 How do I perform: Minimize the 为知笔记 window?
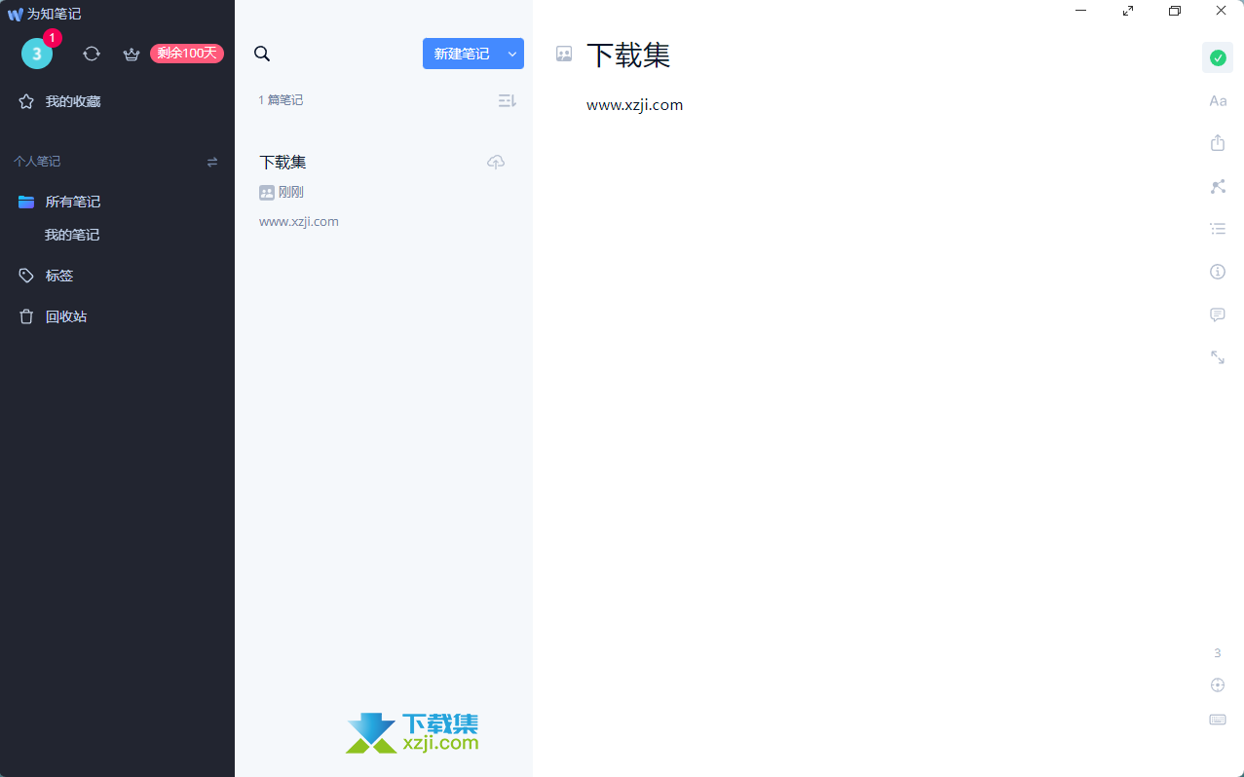pyautogui.click(x=1081, y=11)
